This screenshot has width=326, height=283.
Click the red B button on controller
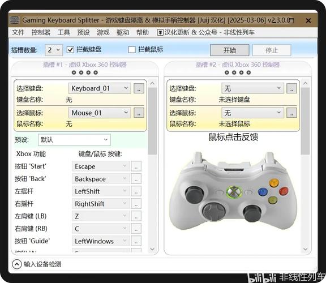[x=284, y=191]
